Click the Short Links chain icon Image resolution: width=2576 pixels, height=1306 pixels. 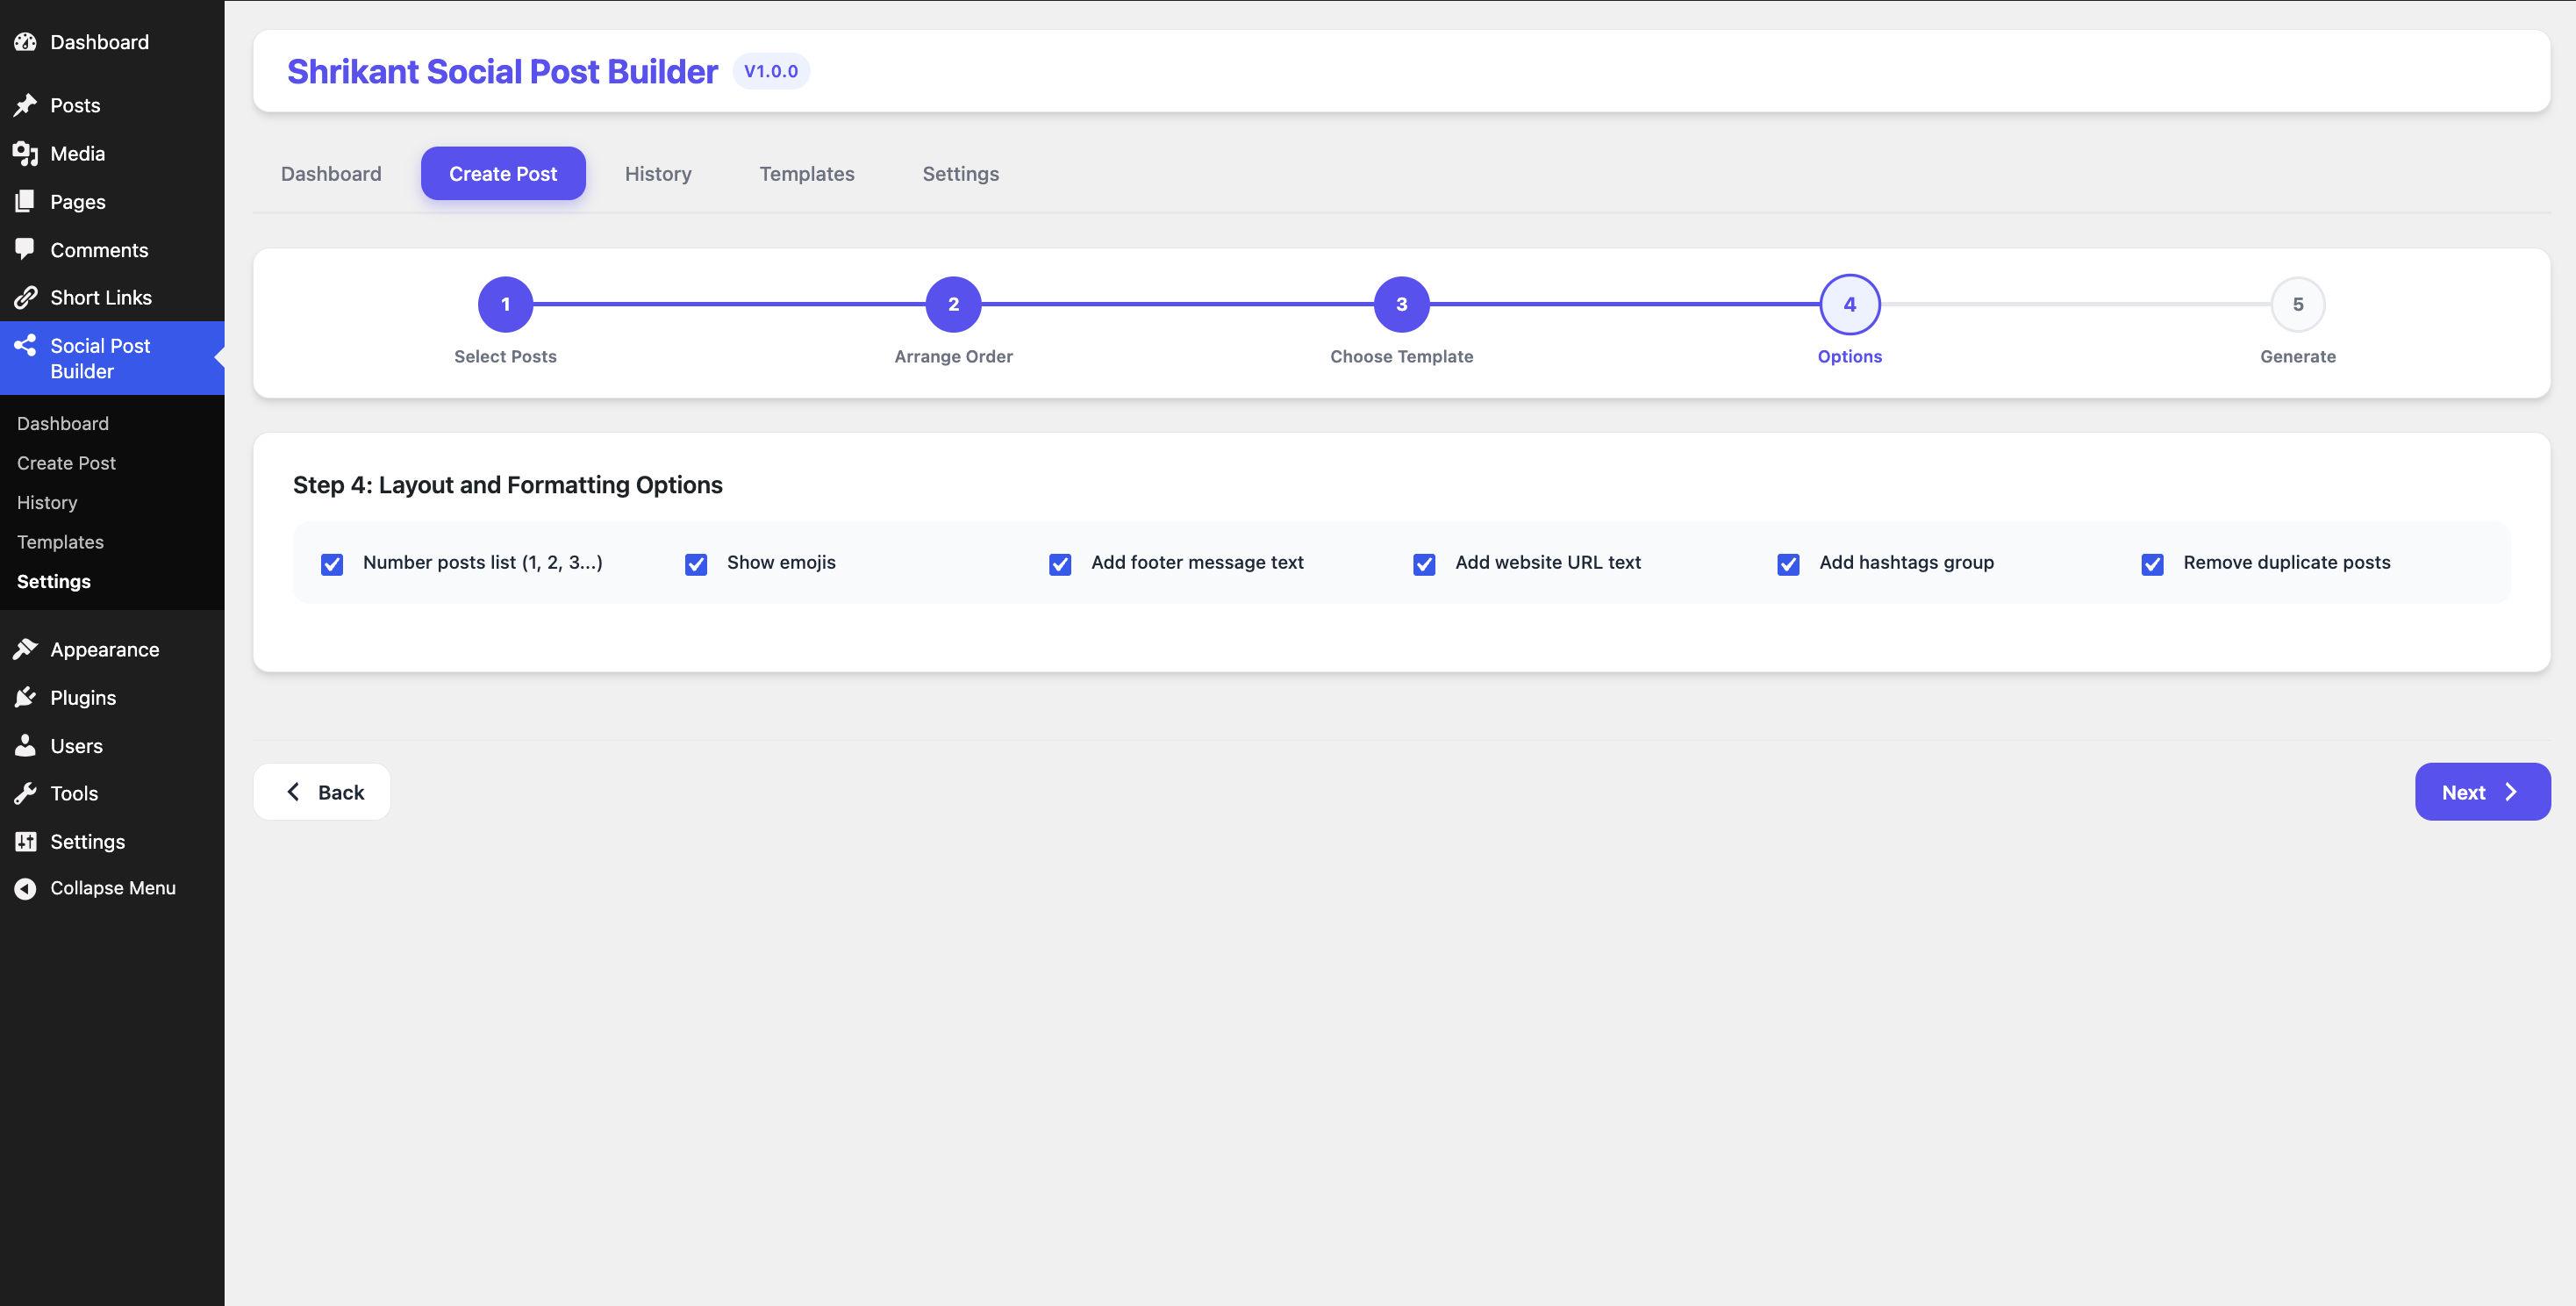coord(25,297)
